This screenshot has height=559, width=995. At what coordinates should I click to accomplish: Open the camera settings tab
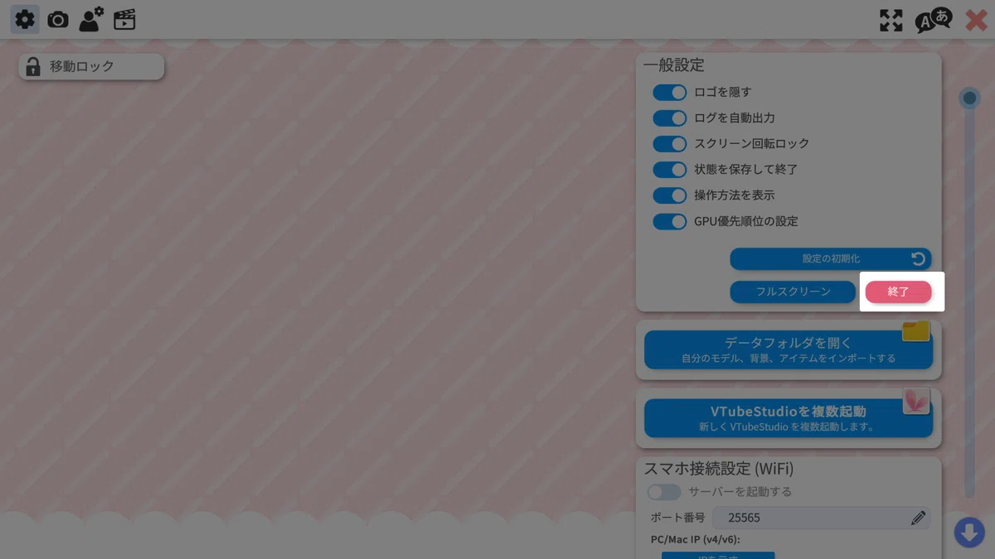[x=58, y=19]
